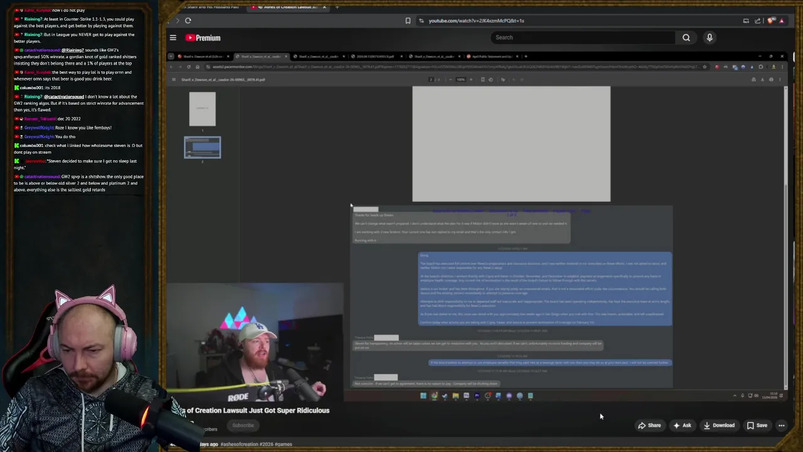803x452 pixels.
Task: Switch to the Ashes of Creation Lawsuit tab
Action: 289,7
